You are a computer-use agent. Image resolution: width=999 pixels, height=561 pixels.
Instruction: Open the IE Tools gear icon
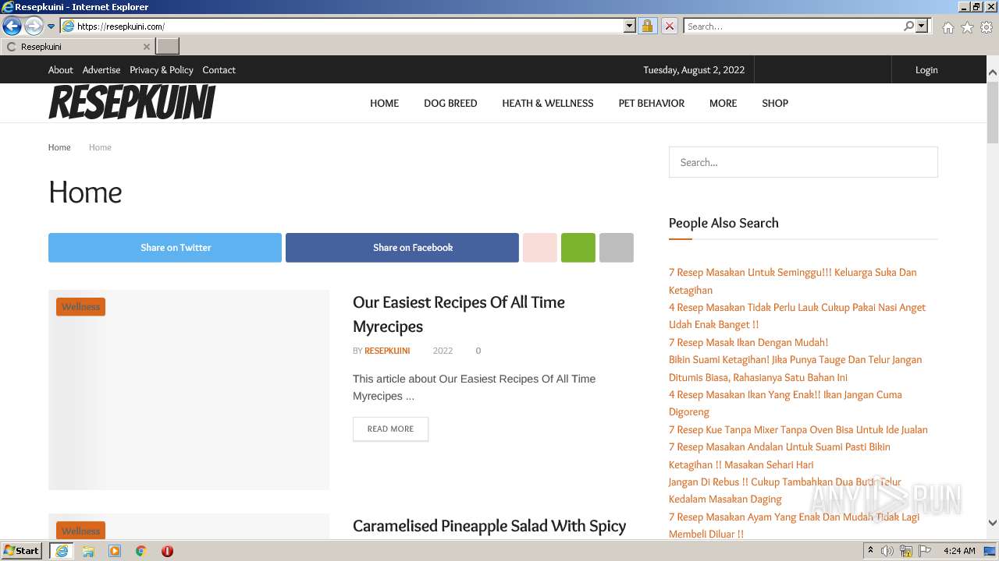(x=987, y=27)
